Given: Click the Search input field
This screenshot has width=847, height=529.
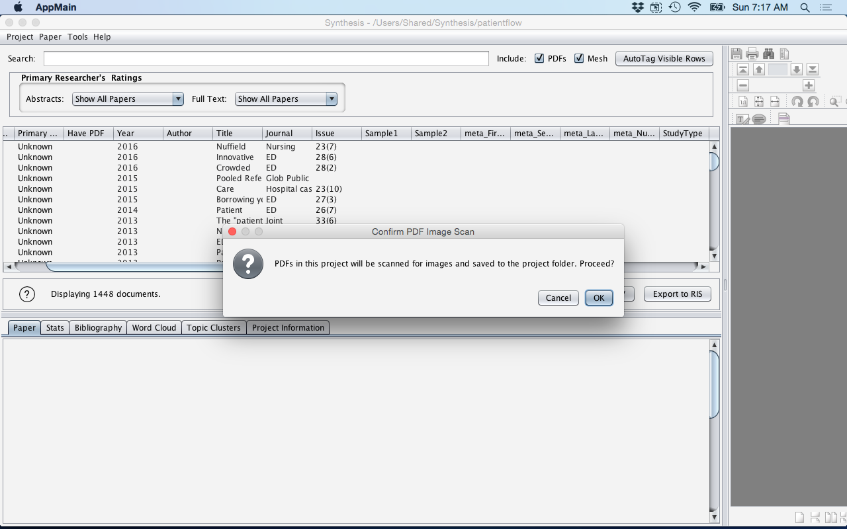Looking at the screenshot, I should coord(266,58).
